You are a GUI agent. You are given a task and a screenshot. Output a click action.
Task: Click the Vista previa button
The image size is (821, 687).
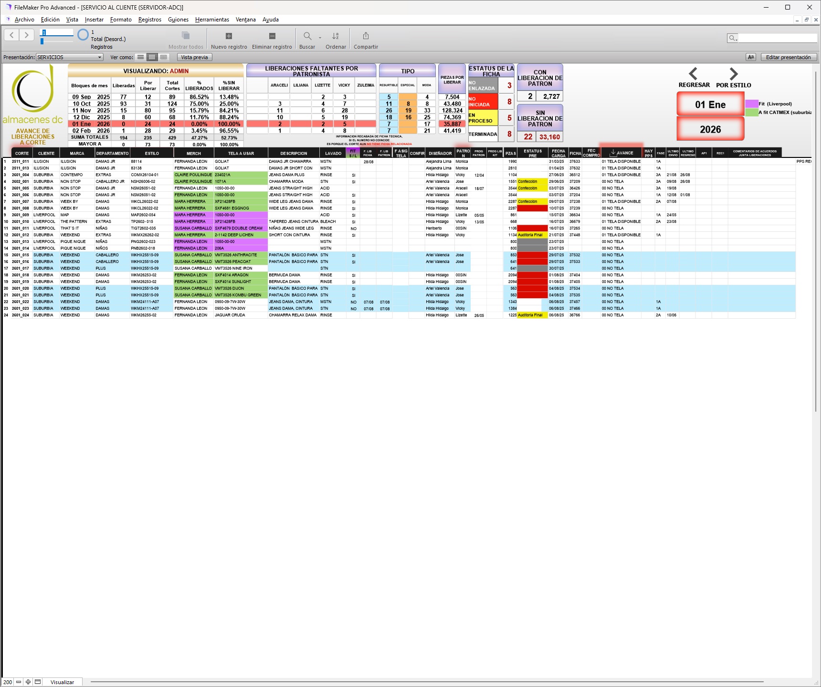194,57
